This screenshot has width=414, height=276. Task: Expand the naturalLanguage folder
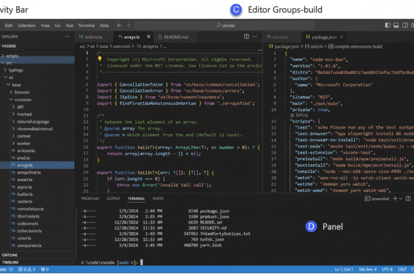click(x=37, y=121)
